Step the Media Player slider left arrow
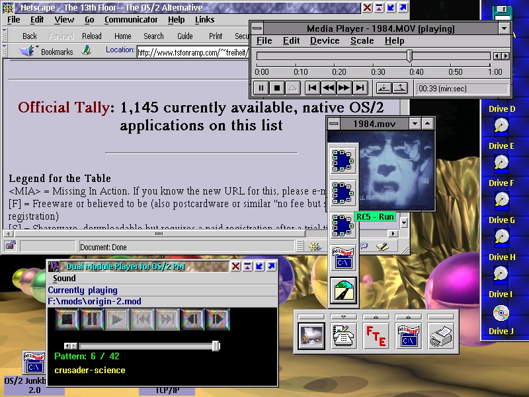Screen dimensions: 529x397 pos(497,56)
